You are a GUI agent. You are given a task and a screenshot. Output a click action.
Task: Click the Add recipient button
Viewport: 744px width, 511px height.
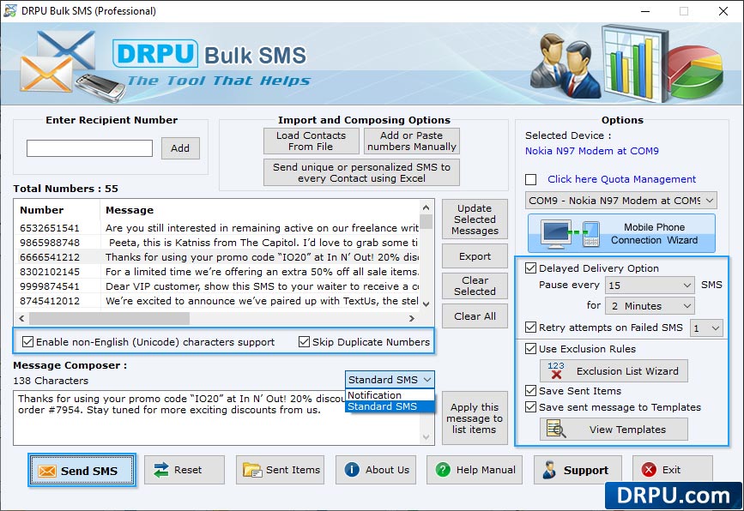click(x=180, y=148)
